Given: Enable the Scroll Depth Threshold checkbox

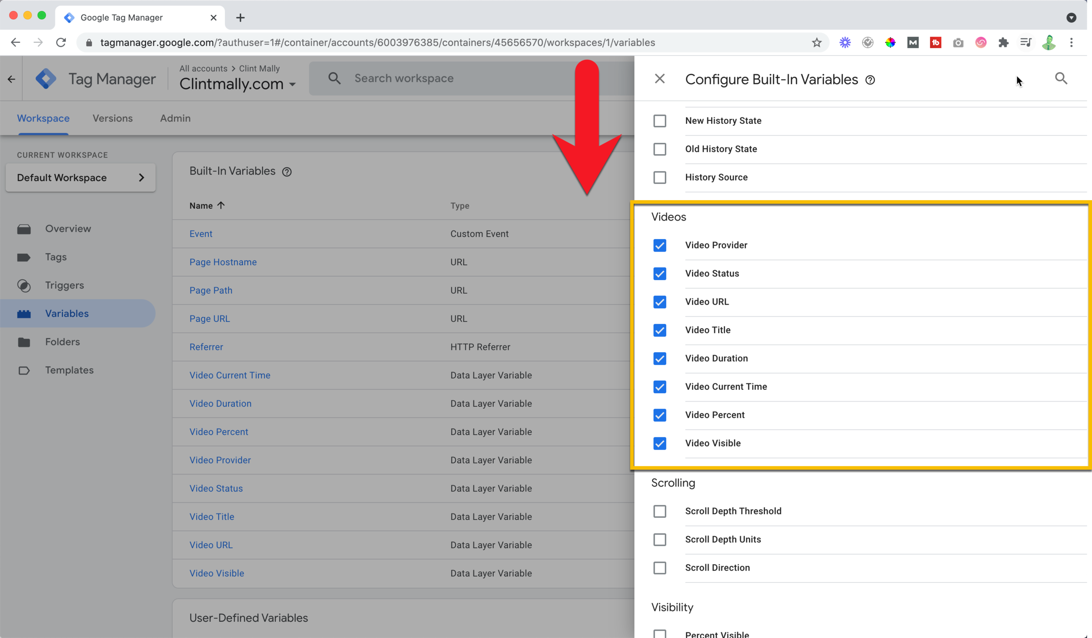Looking at the screenshot, I should click(x=660, y=511).
